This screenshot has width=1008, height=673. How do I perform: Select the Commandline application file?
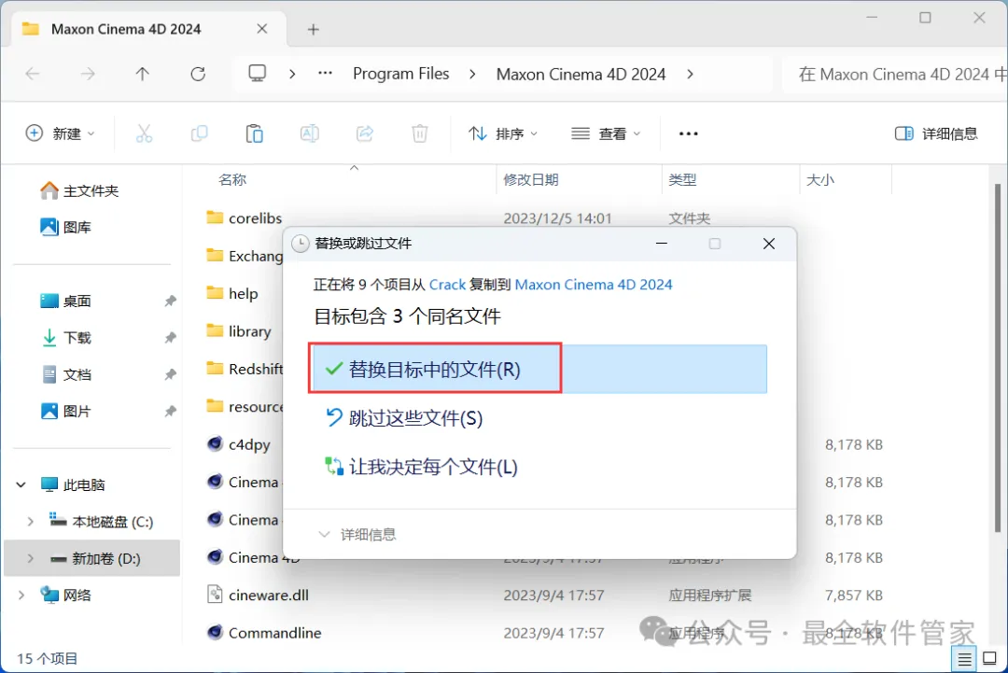263,633
